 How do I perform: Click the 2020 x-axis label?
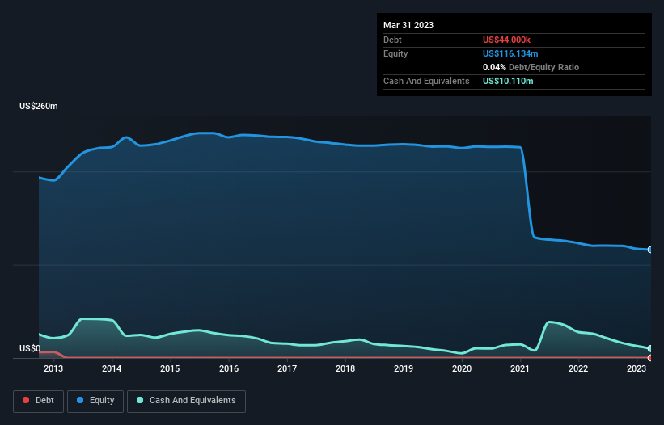coord(462,368)
